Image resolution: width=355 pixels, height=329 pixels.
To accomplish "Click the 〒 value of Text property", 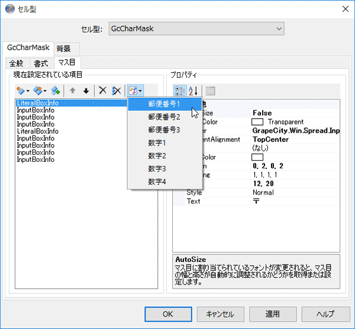I will tap(256, 201).
